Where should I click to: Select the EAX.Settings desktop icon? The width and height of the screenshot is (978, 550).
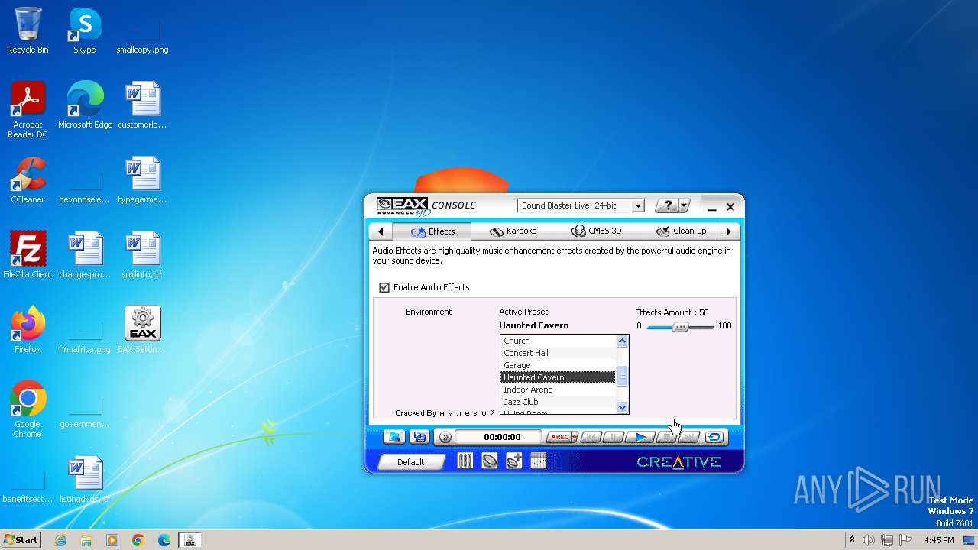[142, 330]
